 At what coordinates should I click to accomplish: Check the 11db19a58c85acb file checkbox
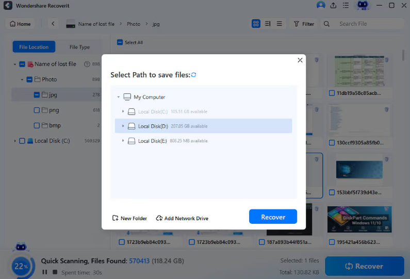click(332, 93)
